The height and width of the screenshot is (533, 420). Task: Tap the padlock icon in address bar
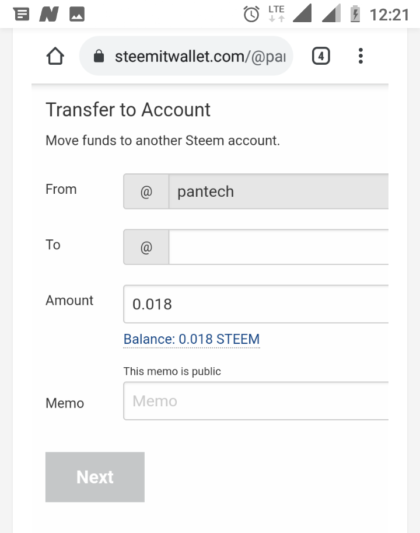click(99, 56)
